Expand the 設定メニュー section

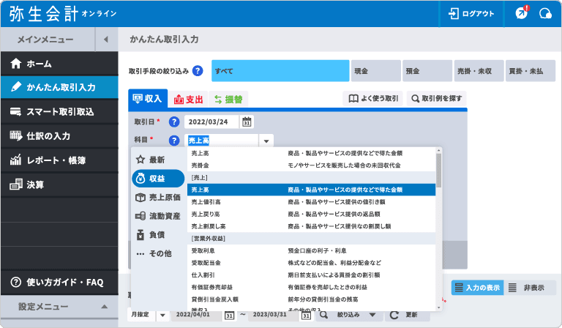pos(59,307)
